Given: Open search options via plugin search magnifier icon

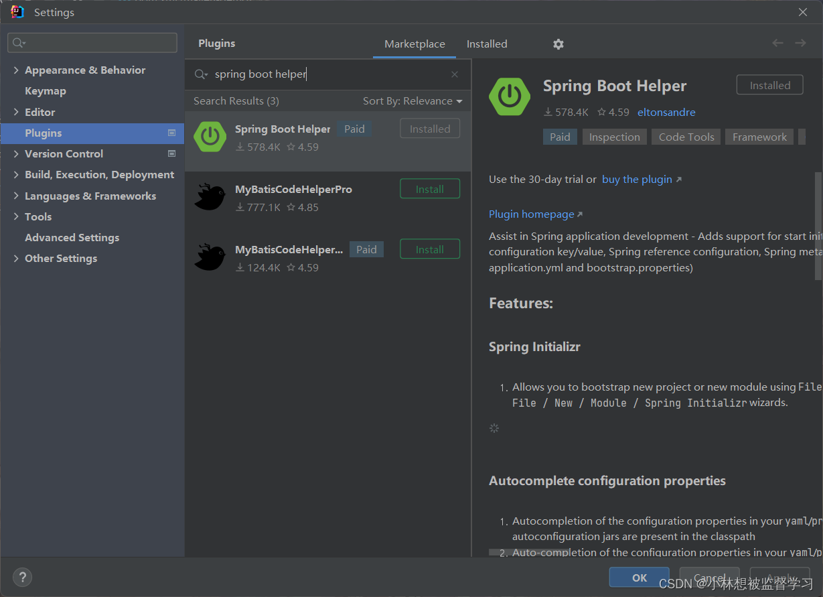Looking at the screenshot, I should (201, 74).
